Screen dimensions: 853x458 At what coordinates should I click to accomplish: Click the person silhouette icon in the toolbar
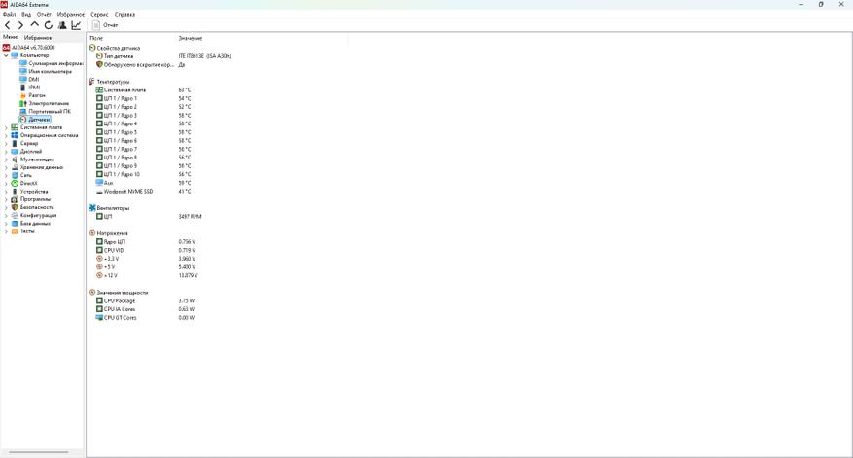pos(62,25)
